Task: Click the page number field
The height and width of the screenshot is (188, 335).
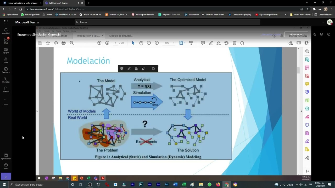Action: (115, 43)
